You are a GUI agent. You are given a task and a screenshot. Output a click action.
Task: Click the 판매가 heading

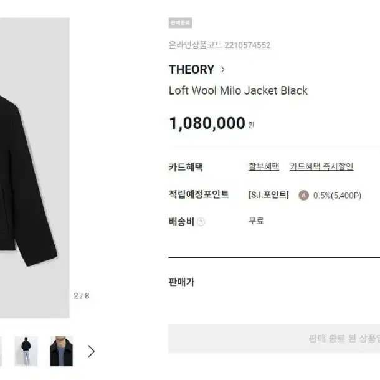coord(181,282)
